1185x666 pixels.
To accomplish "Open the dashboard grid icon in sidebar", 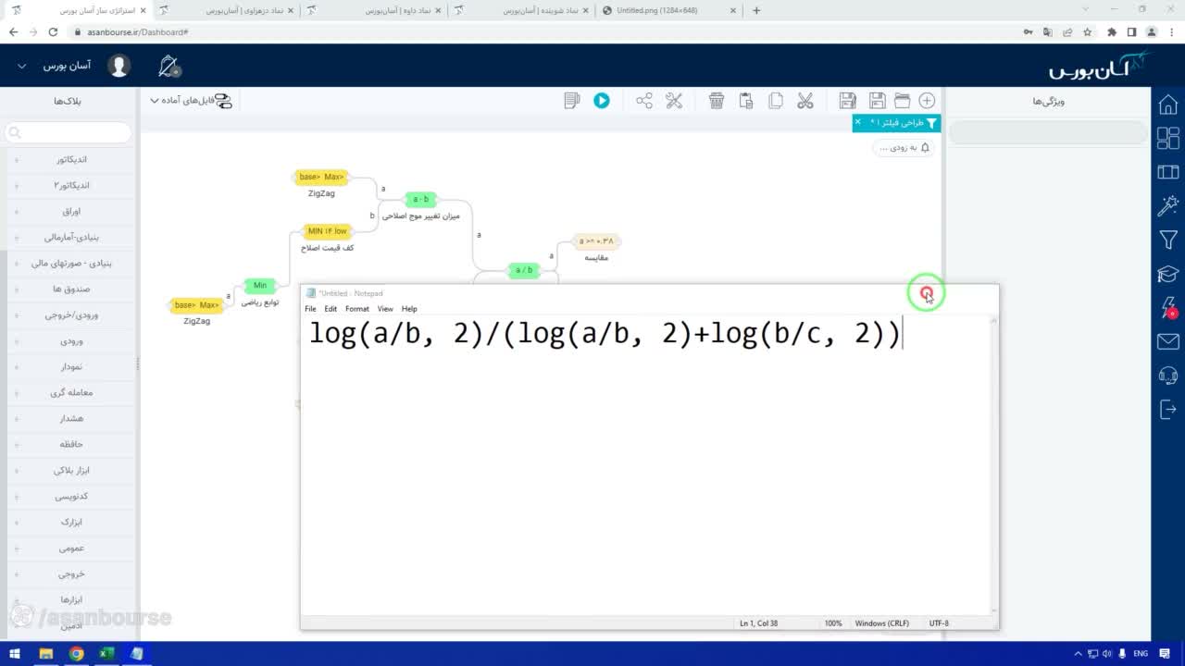I will pos(1168,138).
